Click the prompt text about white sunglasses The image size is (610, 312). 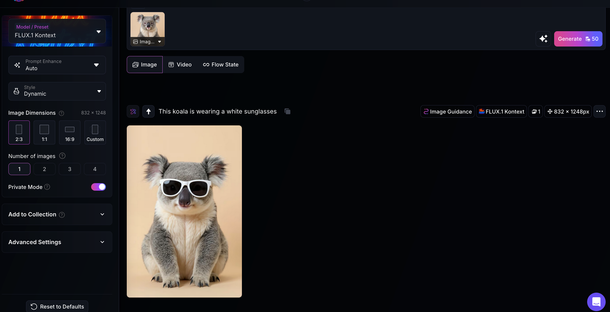(218, 112)
